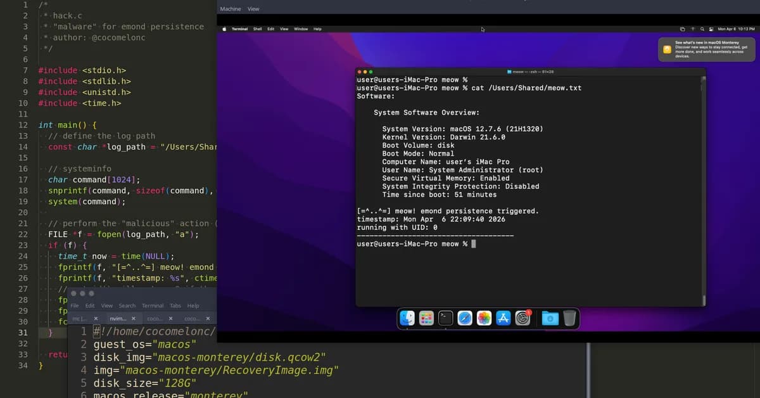Launch Safari from the Dock

point(465,318)
